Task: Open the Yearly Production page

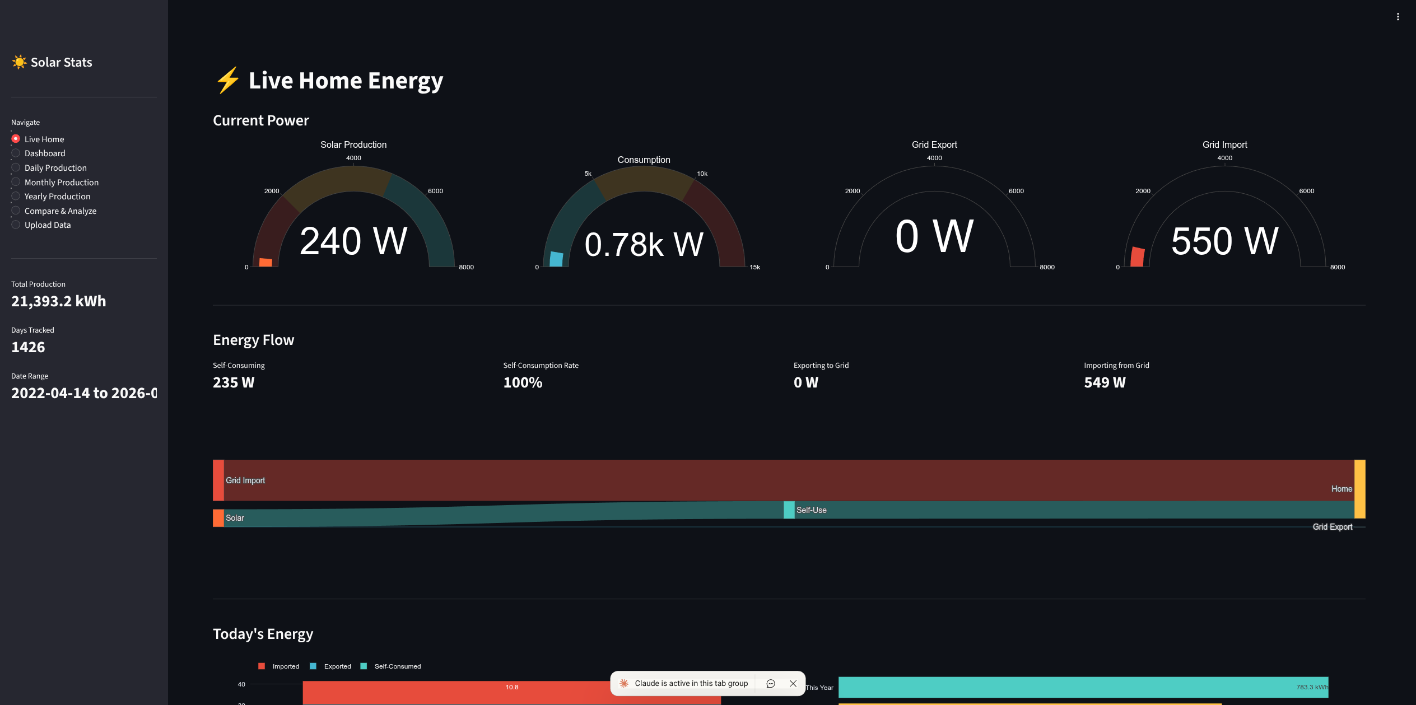Action: (57, 196)
